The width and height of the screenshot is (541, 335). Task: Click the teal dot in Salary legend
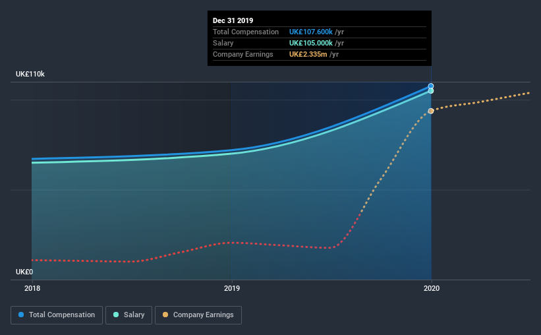[116, 315]
